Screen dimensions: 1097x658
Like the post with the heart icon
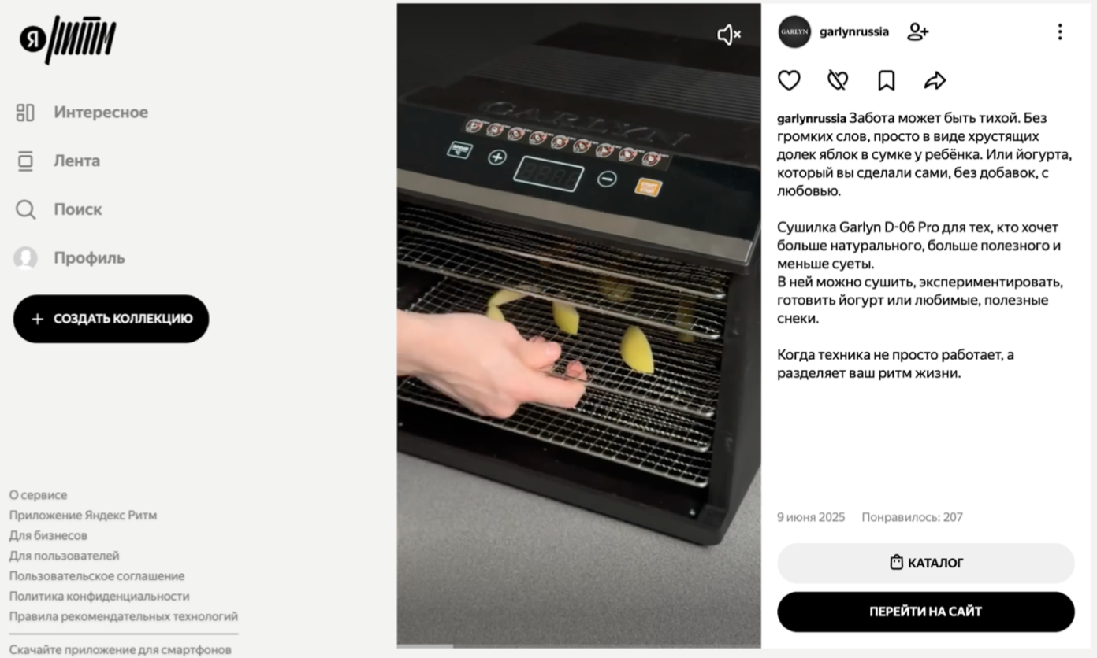coord(789,80)
